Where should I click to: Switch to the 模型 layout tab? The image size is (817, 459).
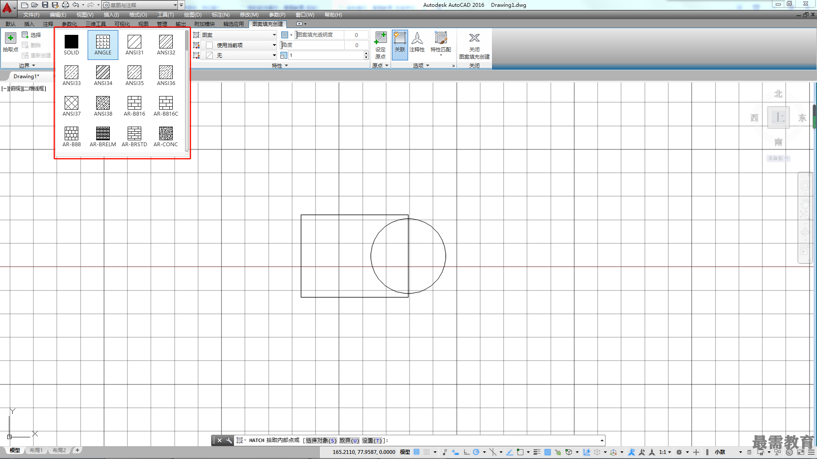[x=15, y=450]
